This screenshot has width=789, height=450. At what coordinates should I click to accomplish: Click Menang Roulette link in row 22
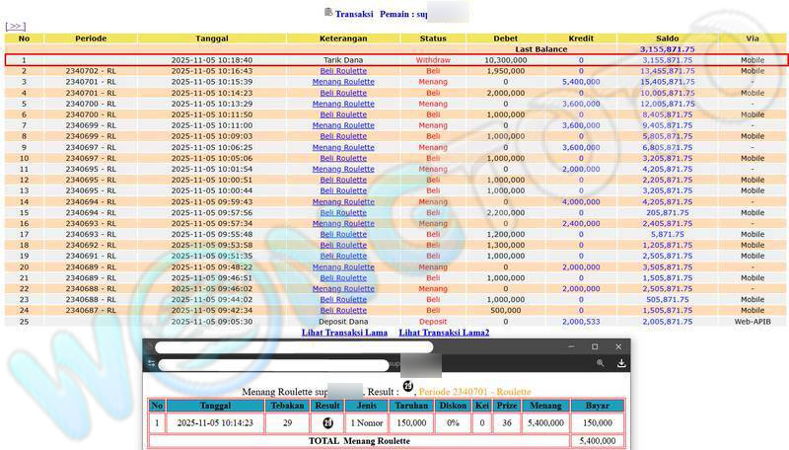tap(343, 288)
